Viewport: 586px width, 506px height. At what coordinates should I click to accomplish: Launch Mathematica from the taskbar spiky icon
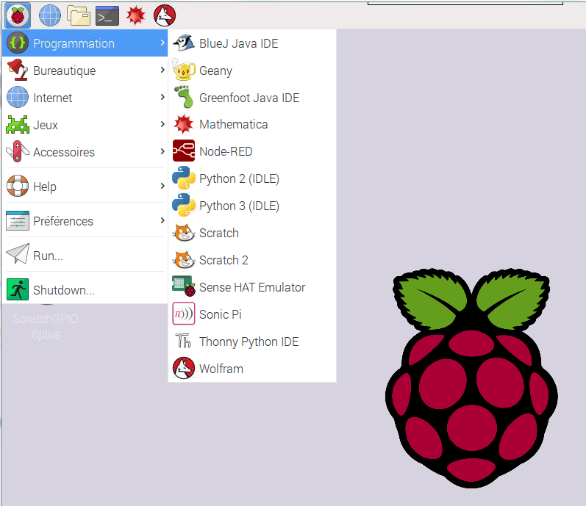[135, 15]
